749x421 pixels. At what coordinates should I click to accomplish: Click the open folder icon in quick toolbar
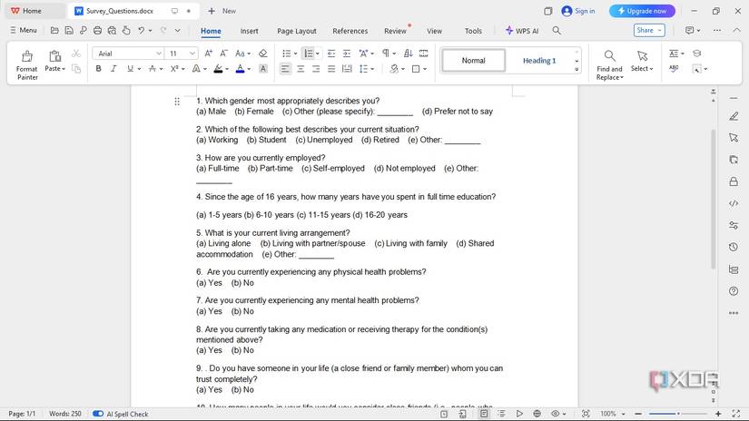click(54, 31)
